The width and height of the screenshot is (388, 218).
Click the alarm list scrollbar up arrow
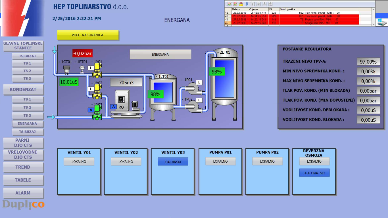pos(374,9)
